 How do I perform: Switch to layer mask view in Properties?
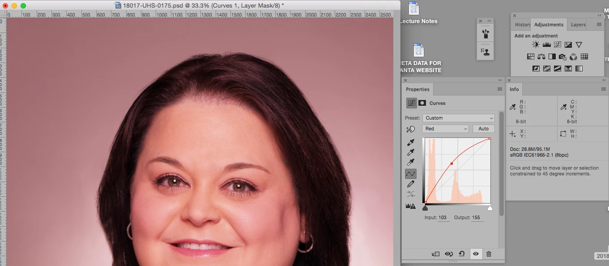click(422, 103)
